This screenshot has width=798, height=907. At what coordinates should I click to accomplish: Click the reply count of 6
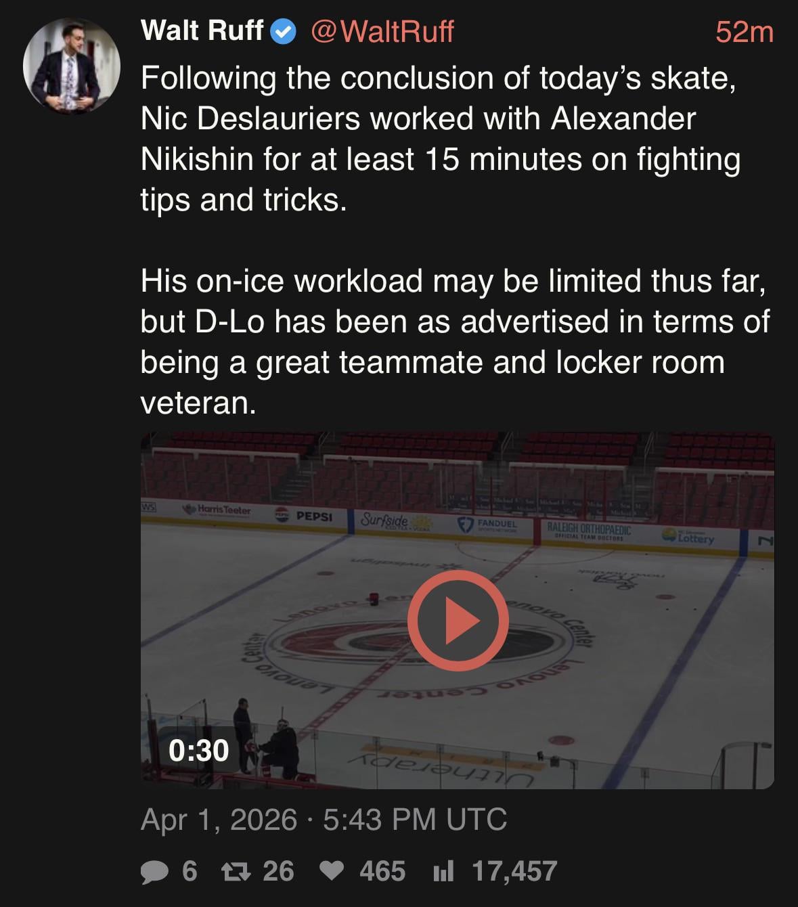pyautogui.click(x=190, y=871)
